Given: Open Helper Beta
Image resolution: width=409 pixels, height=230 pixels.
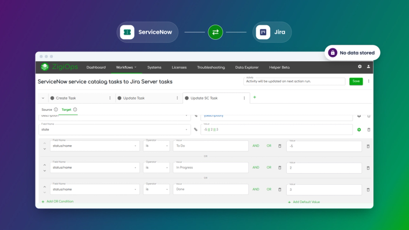Looking at the screenshot, I should pos(279,67).
